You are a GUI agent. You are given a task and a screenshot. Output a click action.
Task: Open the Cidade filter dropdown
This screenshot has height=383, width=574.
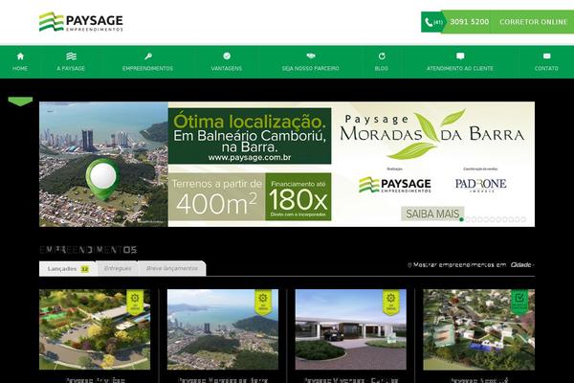click(522, 264)
